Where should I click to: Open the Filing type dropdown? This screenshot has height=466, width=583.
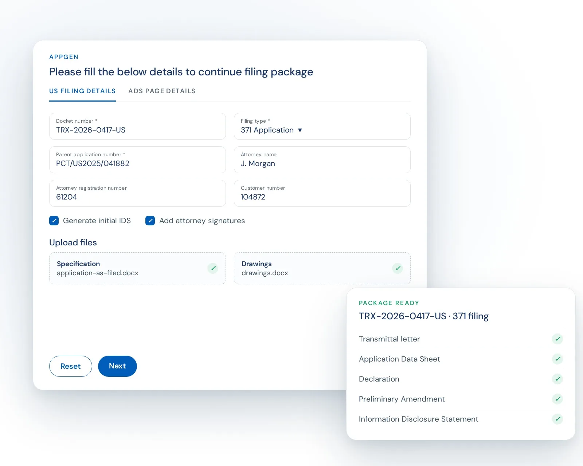[322, 126]
